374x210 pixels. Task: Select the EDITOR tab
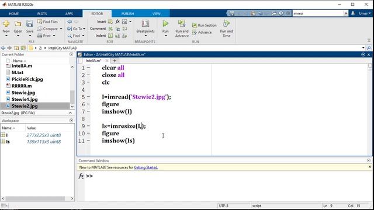click(x=97, y=13)
